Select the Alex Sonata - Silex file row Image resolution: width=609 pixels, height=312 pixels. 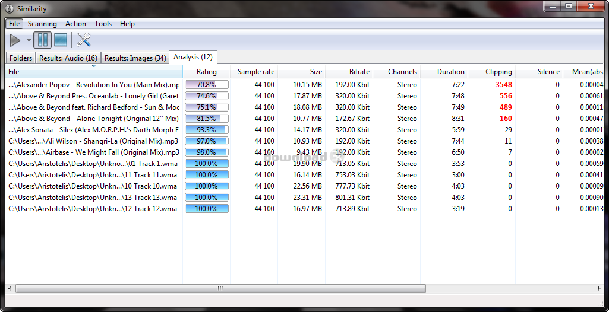point(305,129)
